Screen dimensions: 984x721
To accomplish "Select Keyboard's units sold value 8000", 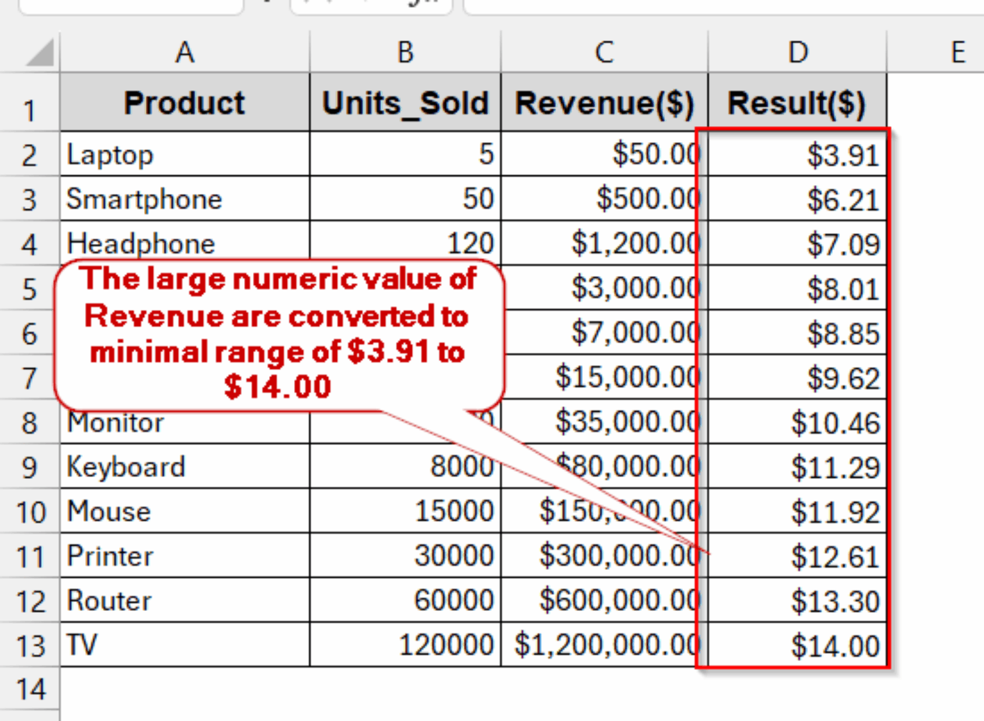I will (406, 466).
